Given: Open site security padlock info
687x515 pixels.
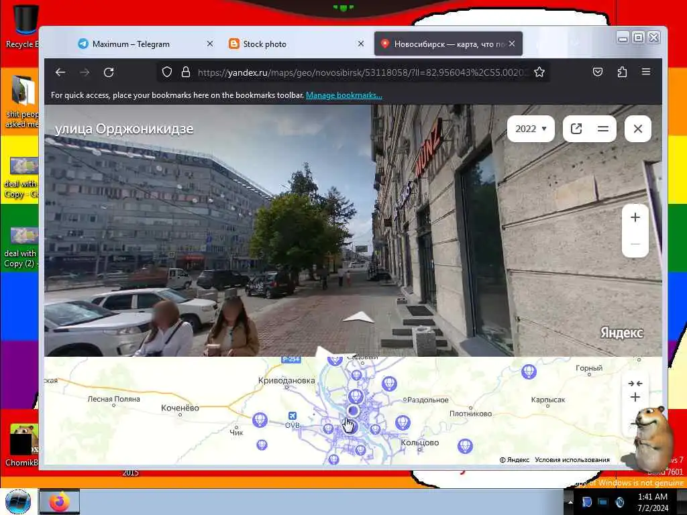Looking at the screenshot, I should click(x=186, y=72).
